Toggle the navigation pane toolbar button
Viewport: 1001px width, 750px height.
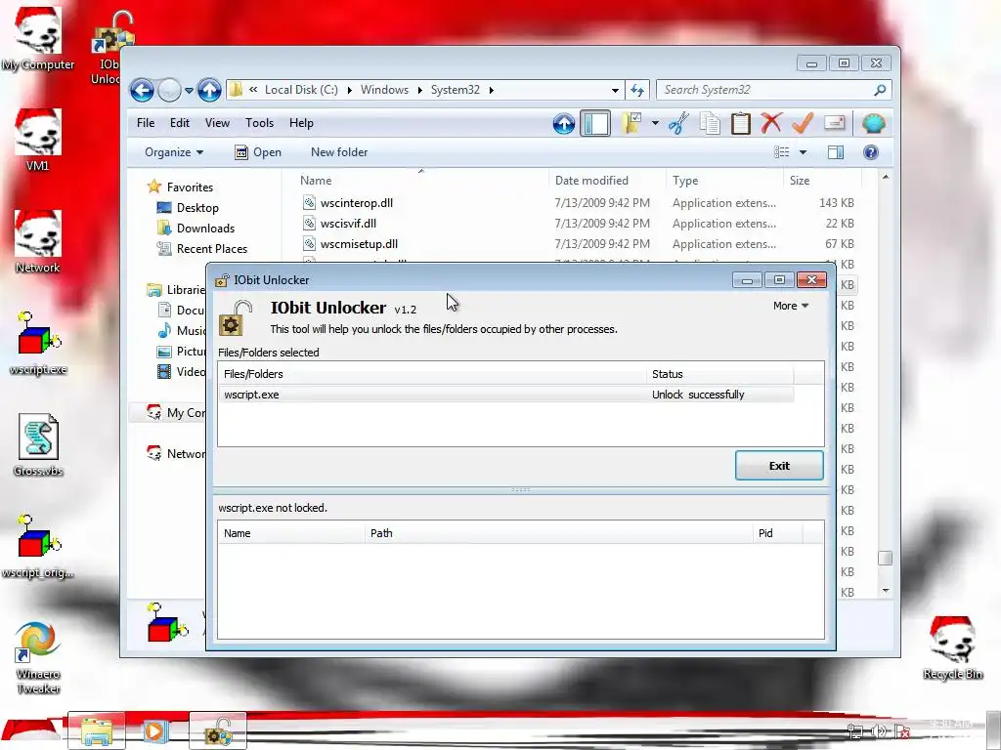point(595,124)
